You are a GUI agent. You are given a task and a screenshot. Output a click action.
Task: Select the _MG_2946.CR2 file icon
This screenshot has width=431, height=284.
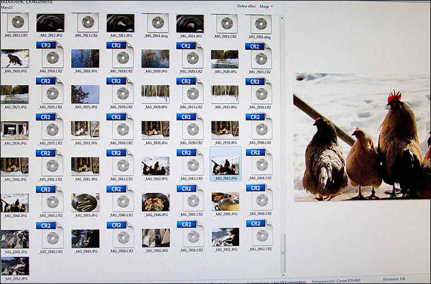pos(121,198)
